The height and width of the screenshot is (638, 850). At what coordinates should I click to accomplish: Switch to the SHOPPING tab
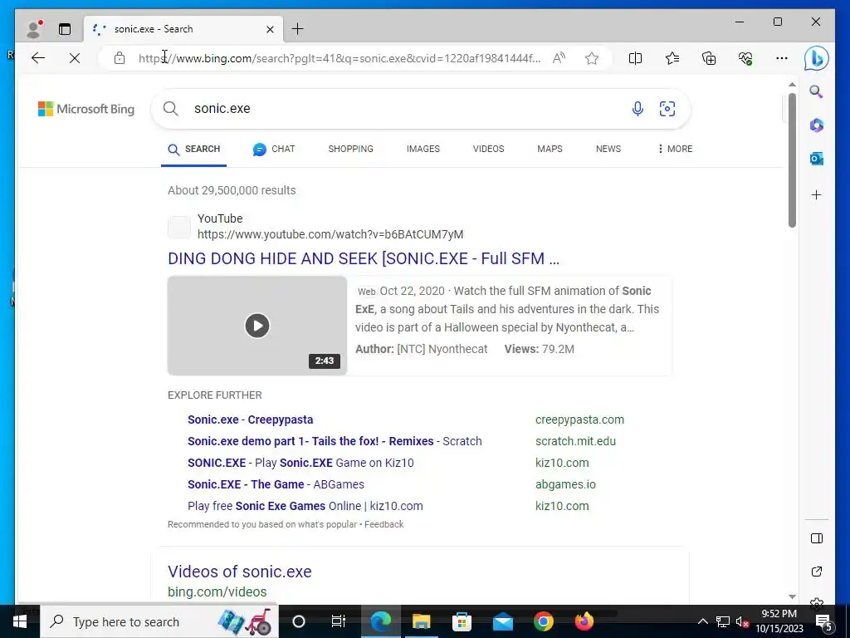pyautogui.click(x=351, y=149)
